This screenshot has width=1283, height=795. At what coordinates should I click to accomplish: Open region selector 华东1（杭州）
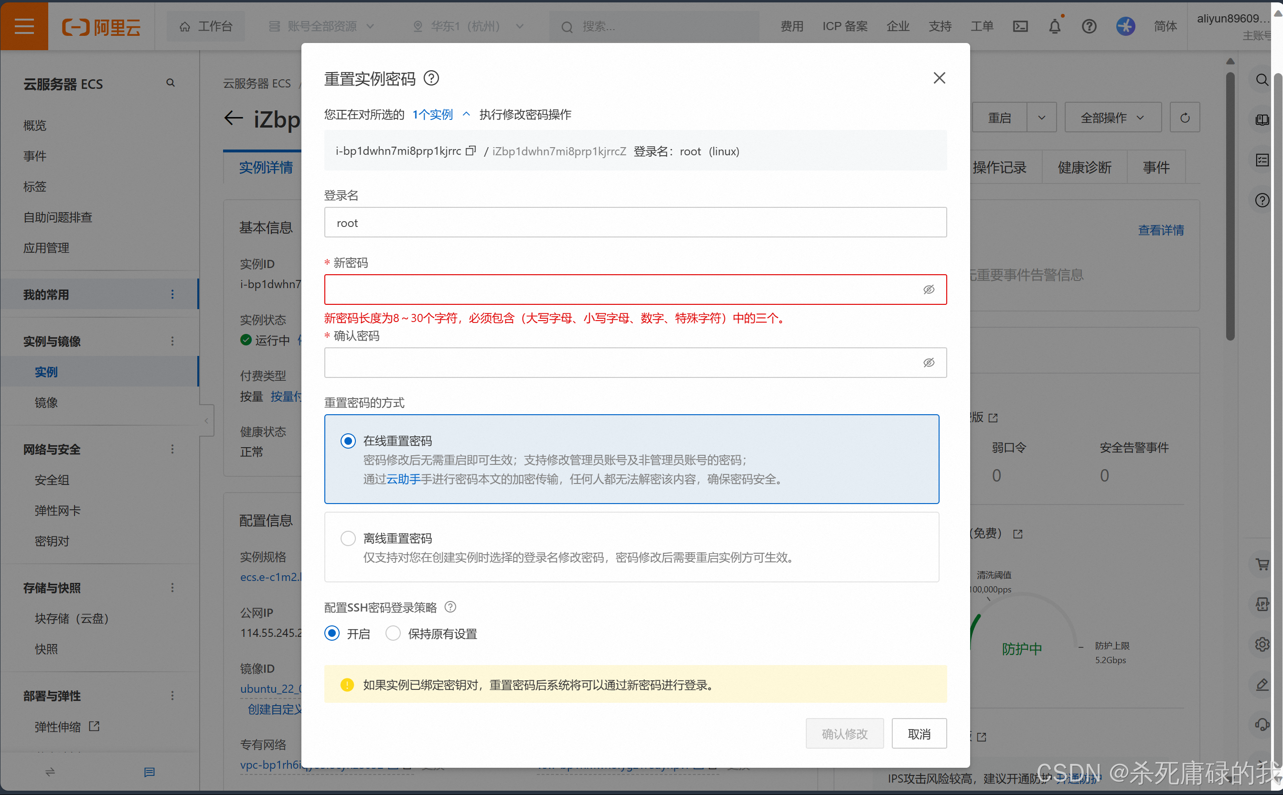(469, 26)
